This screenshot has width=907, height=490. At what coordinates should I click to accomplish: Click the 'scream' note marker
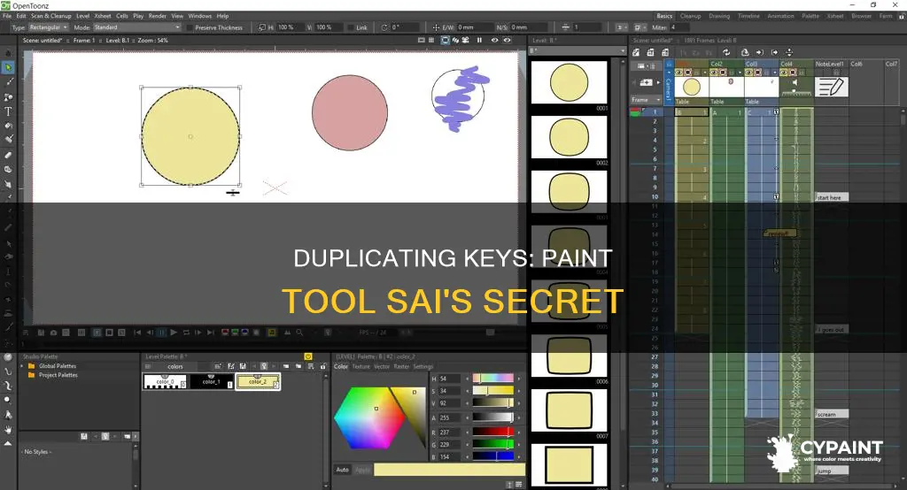click(831, 414)
